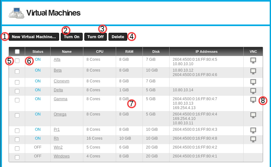Toggle the select-all checkbox in table header
Viewport: 271px width, 167px height.
(17, 52)
